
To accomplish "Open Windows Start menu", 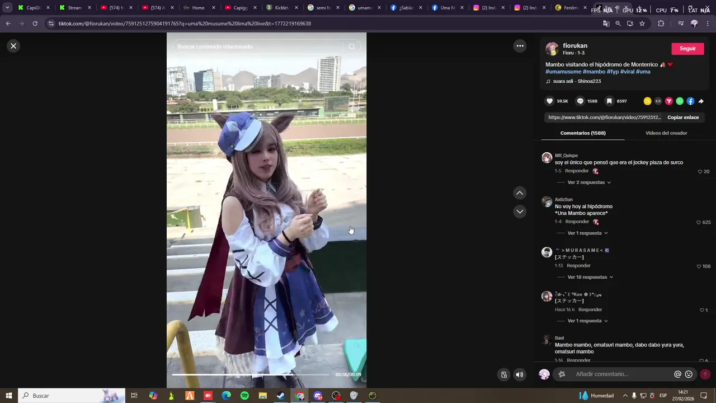I will [9, 396].
